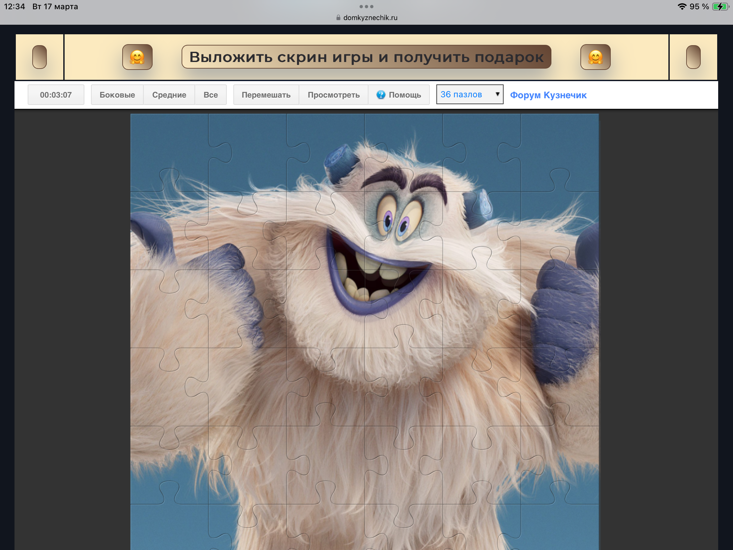
Task: Click the right hugging emoji button
Action: point(595,57)
